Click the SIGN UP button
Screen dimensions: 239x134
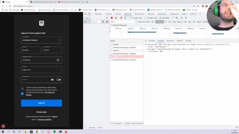tap(41, 103)
